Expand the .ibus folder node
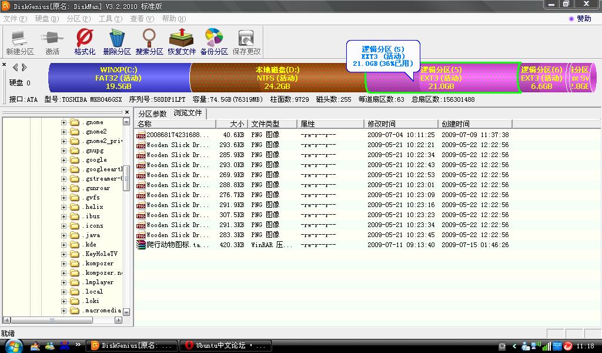The image size is (602, 353). [63, 217]
